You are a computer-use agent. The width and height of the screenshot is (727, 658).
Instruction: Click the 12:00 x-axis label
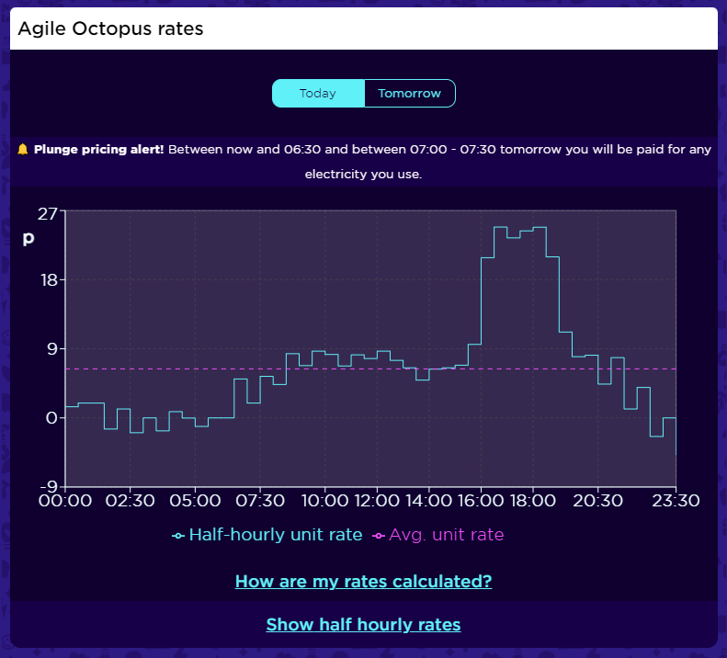pyautogui.click(x=377, y=501)
